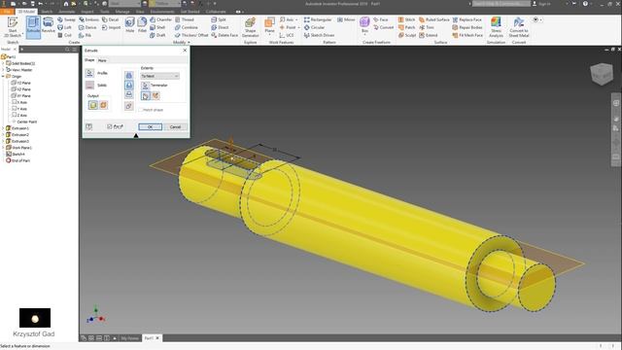This screenshot has height=350, width=622.
Task: Click the Solids selector button
Action: tap(89, 85)
